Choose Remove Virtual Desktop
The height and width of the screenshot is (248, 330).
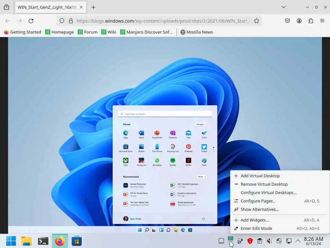(x=280, y=184)
